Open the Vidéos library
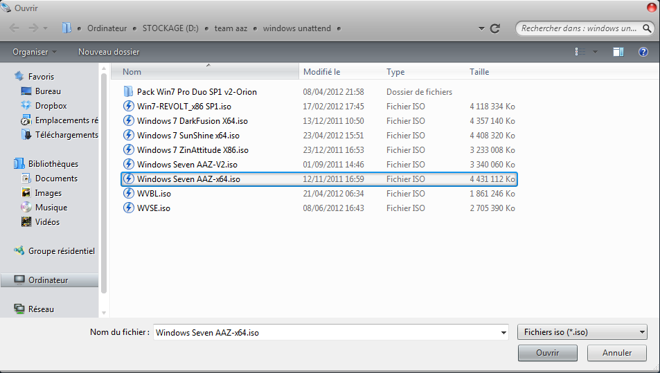660x373 pixels. (x=47, y=222)
